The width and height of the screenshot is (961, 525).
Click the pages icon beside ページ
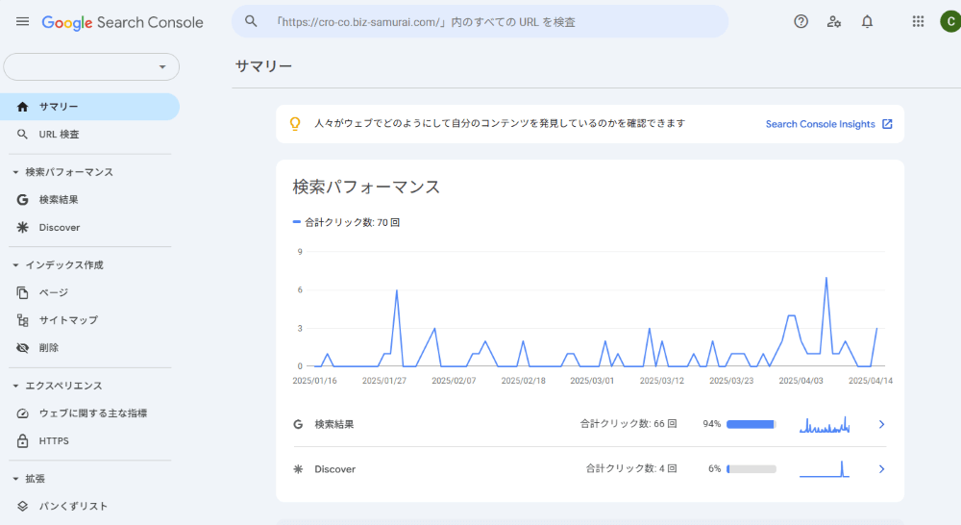tap(23, 292)
